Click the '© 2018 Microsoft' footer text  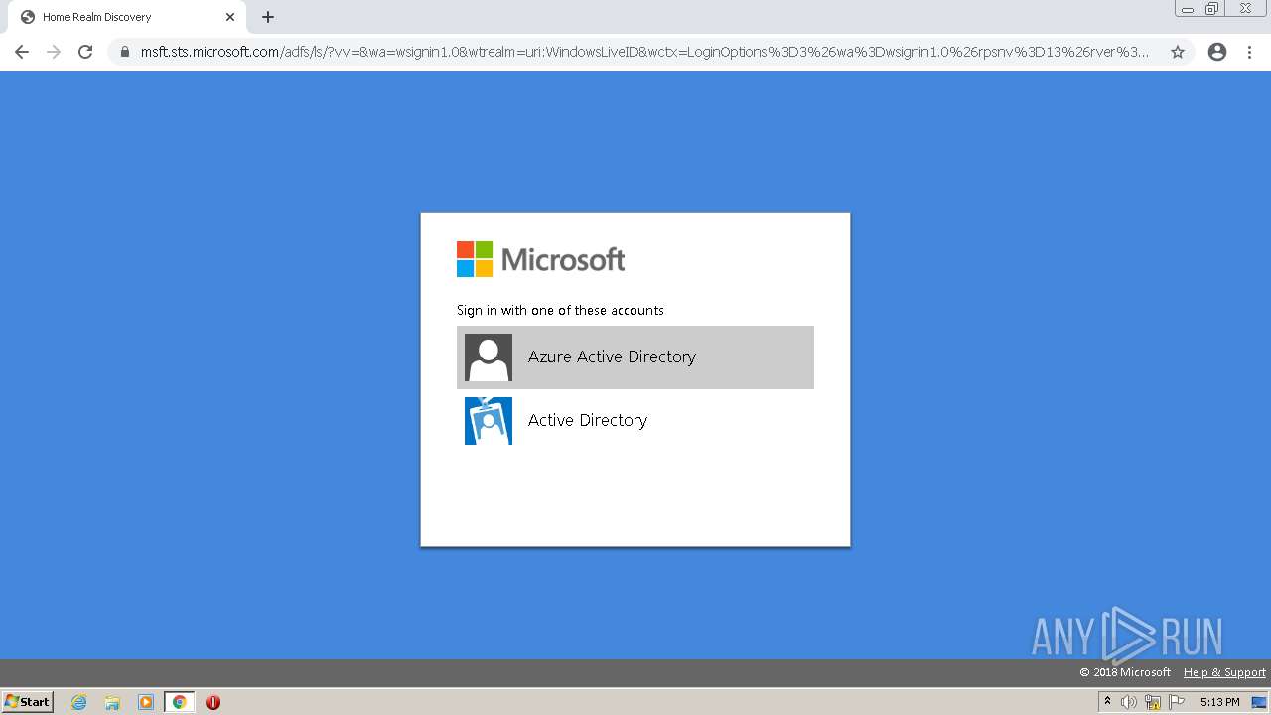(1125, 672)
